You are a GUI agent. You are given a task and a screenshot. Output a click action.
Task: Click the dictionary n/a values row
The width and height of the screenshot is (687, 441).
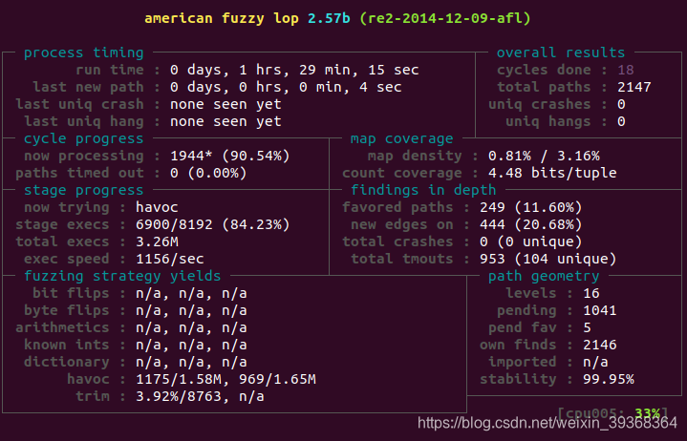click(x=191, y=363)
